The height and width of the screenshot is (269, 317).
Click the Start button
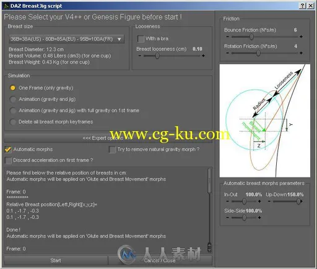coord(56,260)
